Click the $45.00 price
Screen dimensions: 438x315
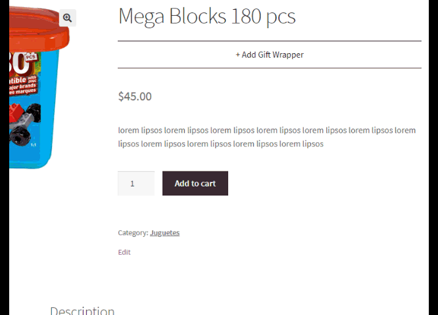[x=135, y=96]
